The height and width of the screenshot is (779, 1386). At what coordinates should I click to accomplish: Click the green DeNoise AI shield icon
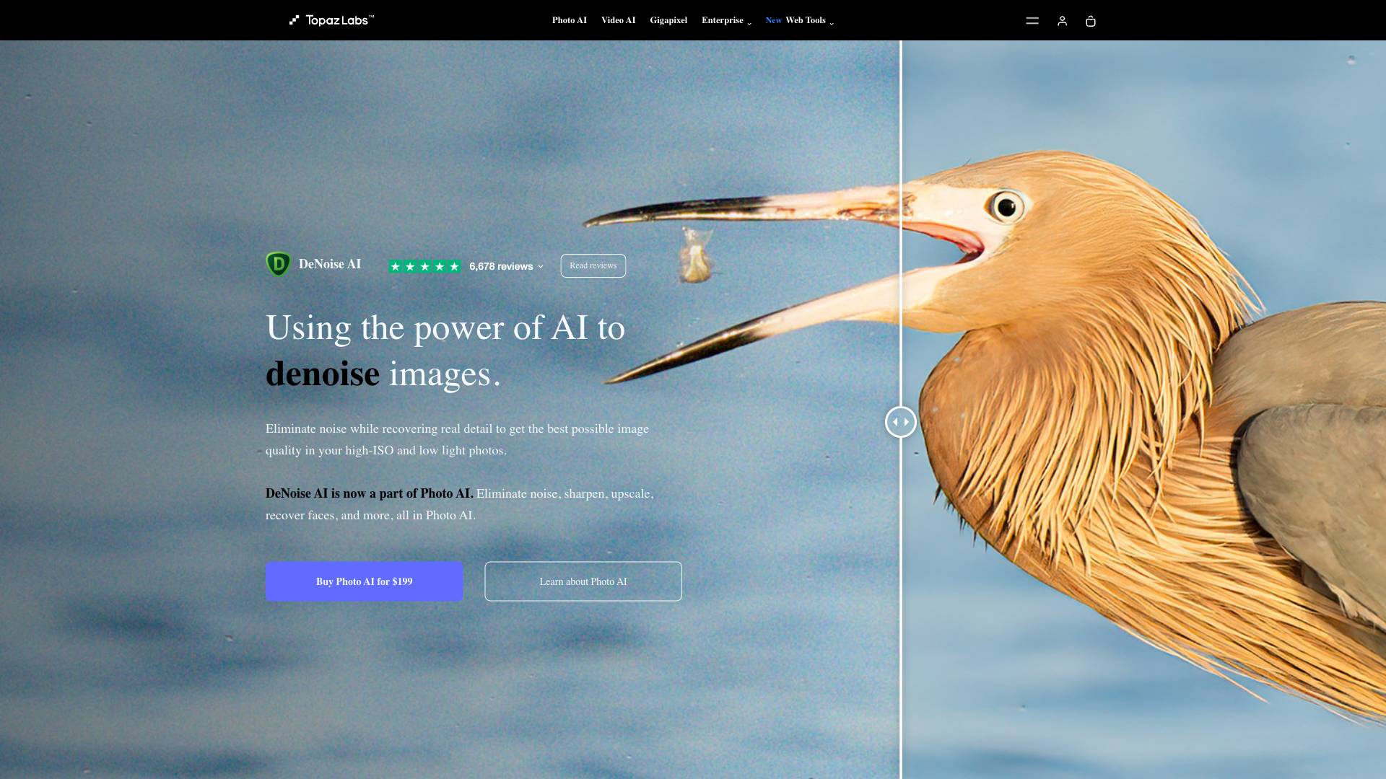coord(278,264)
